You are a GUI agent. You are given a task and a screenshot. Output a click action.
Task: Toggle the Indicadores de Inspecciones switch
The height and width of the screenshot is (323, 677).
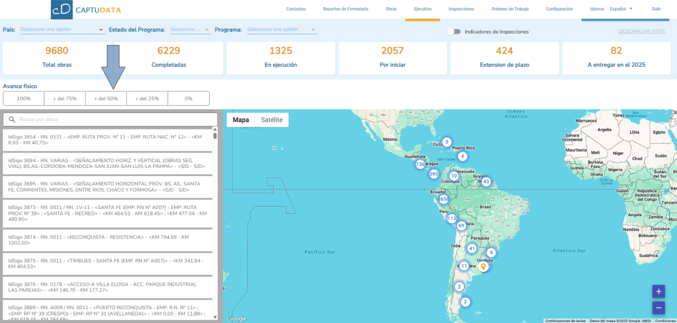(454, 31)
